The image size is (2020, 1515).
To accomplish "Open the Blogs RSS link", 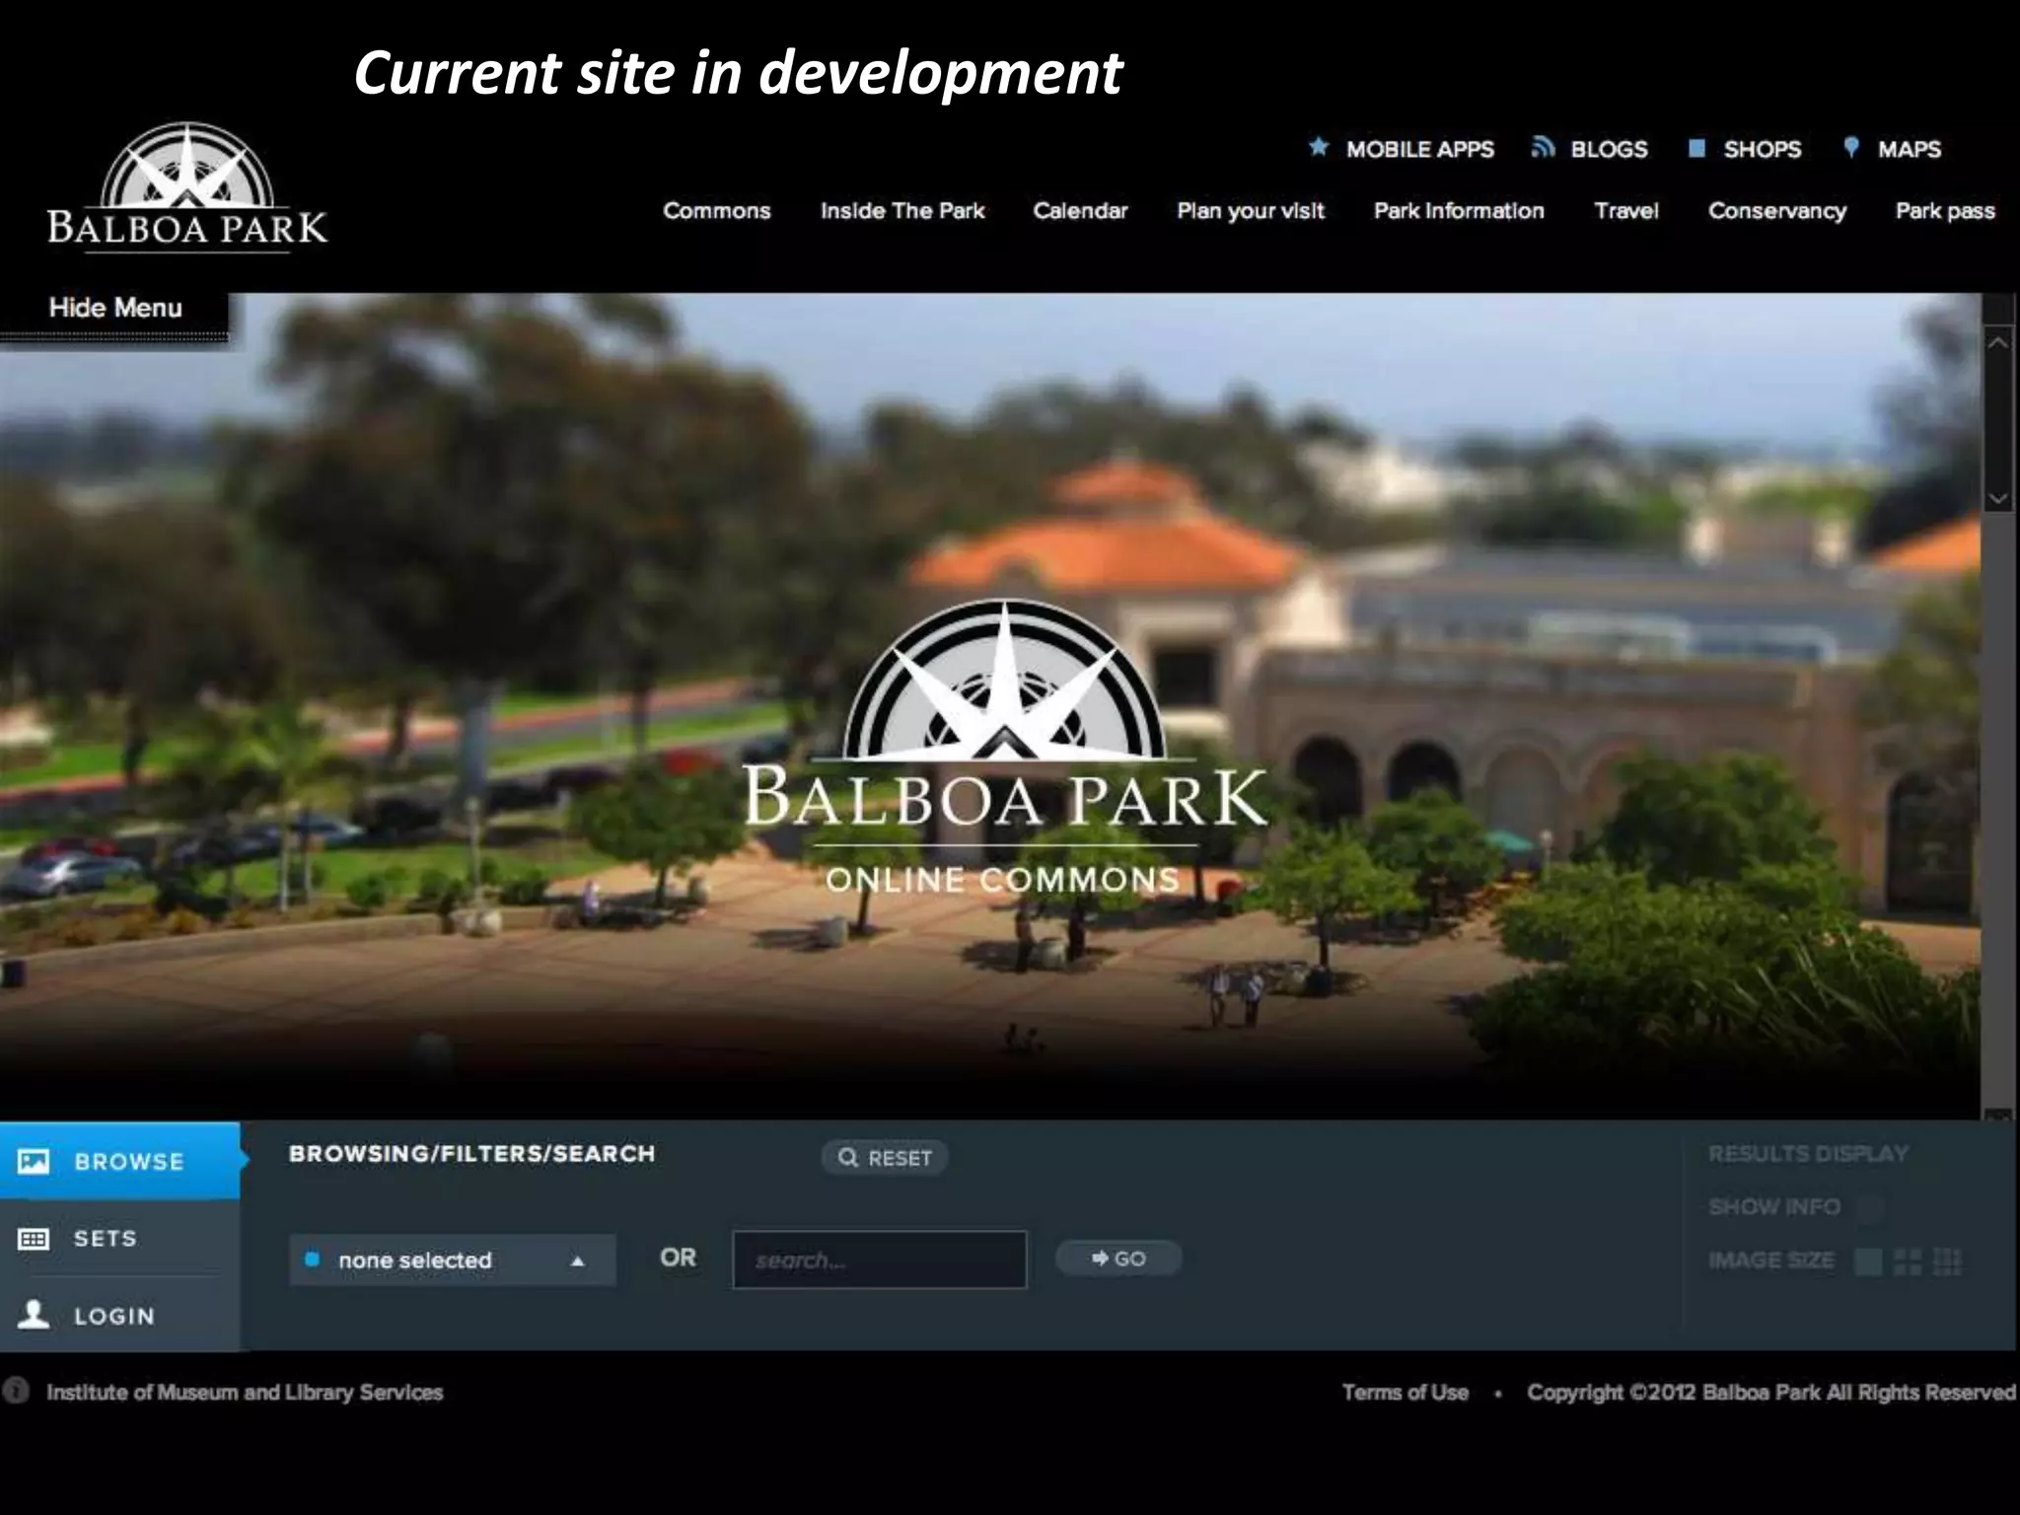I will click(1589, 149).
